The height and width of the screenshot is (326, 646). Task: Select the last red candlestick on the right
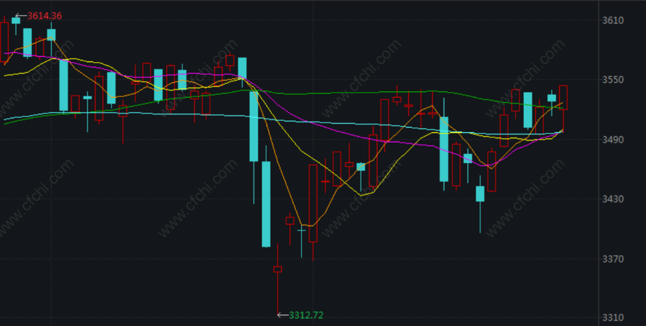[x=563, y=108]
